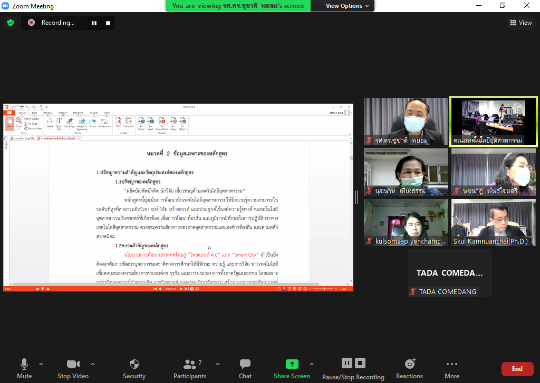The image size is (540, 383).
Task: Select the คณะเทคโนโลยีอุตสาหกรรม video thumbnail
Action: click(494, 121)
